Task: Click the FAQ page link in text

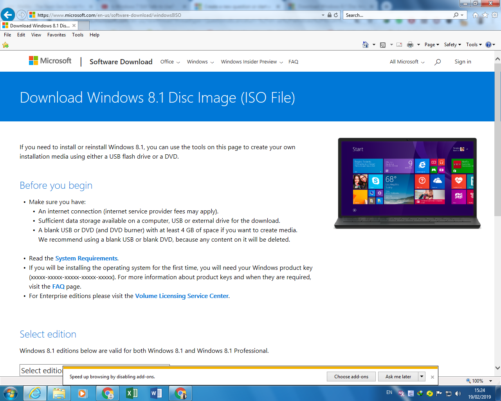Action: [x=58, y=287]
